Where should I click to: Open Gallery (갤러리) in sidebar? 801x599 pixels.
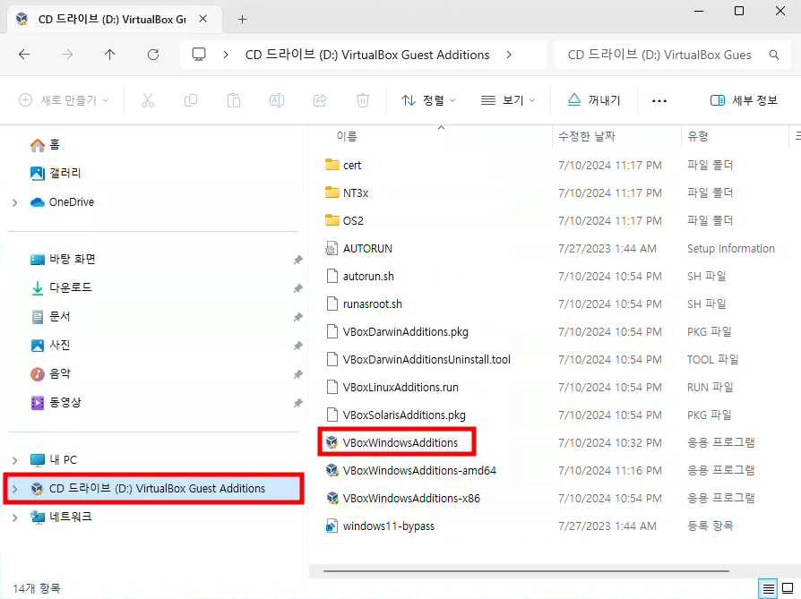click(x=56, y=174)
